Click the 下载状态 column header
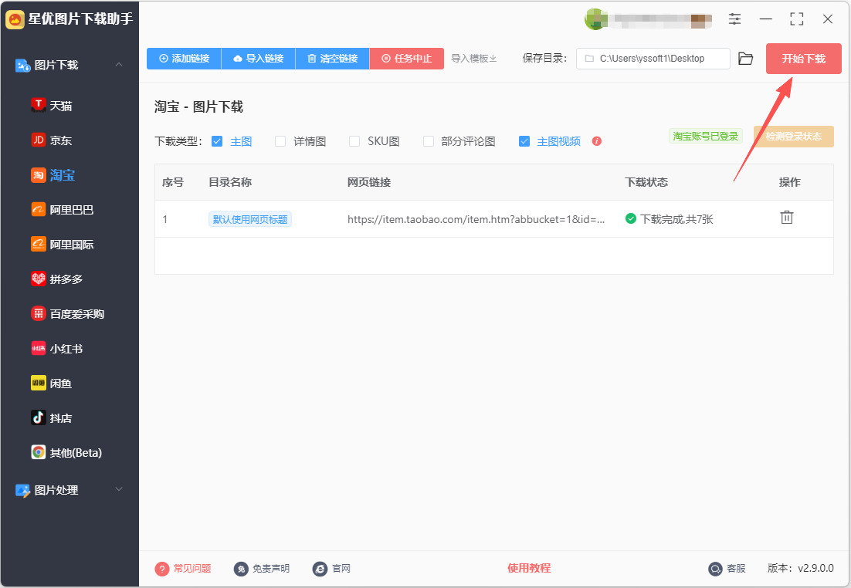Screen dimensions: 851x588 tap(646, 182)
